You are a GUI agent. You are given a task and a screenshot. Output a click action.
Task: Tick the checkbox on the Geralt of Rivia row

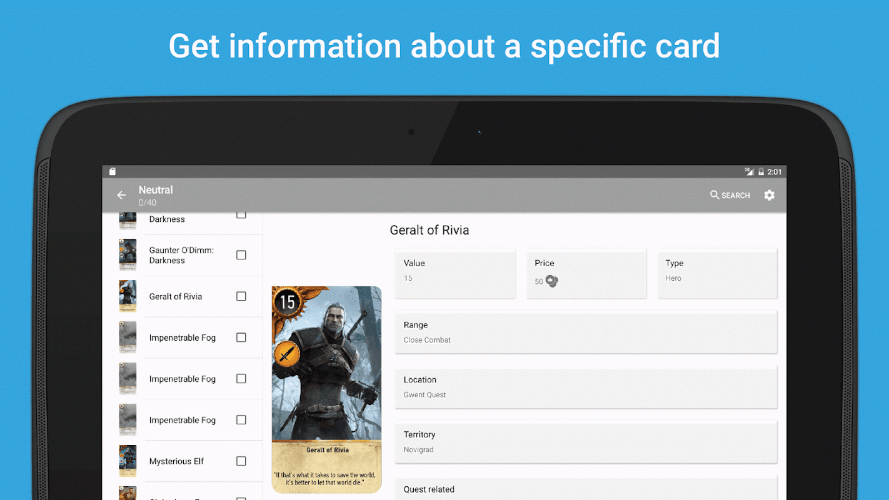point(241,296)
